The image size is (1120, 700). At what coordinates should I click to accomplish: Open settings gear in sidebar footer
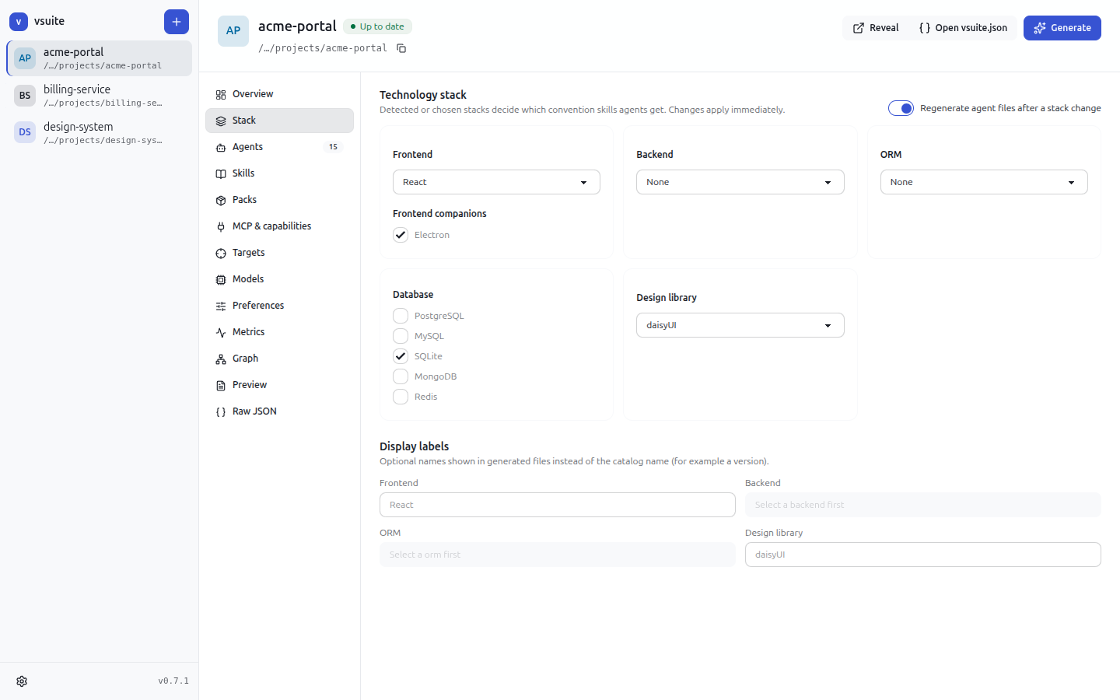(x=22, y=681)
